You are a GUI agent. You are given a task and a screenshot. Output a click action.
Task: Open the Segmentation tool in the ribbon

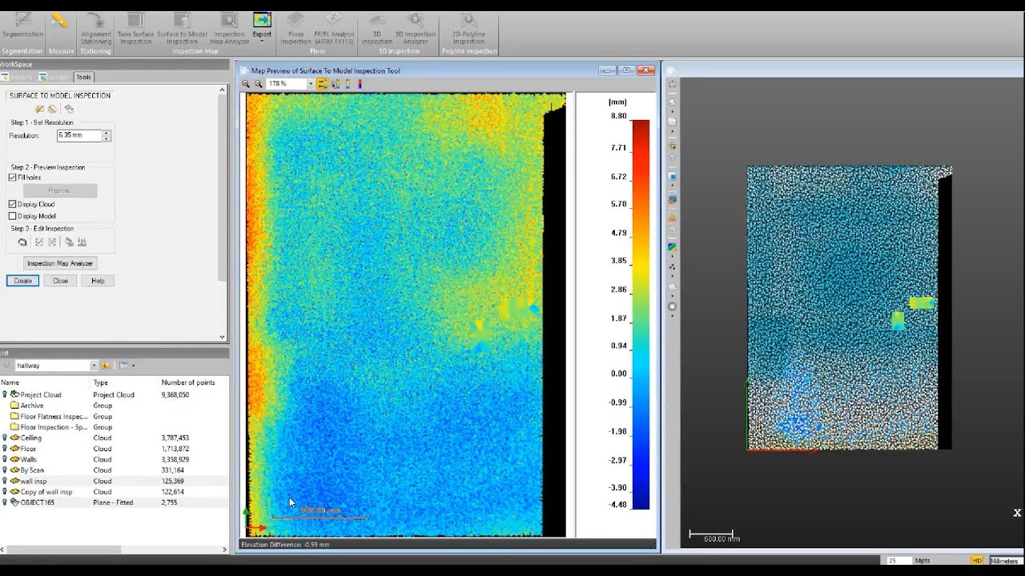22,24
